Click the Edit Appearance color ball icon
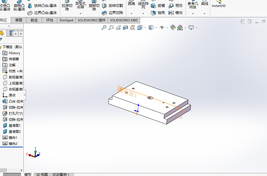The image size is (267, 176). (x=173, y=27)
